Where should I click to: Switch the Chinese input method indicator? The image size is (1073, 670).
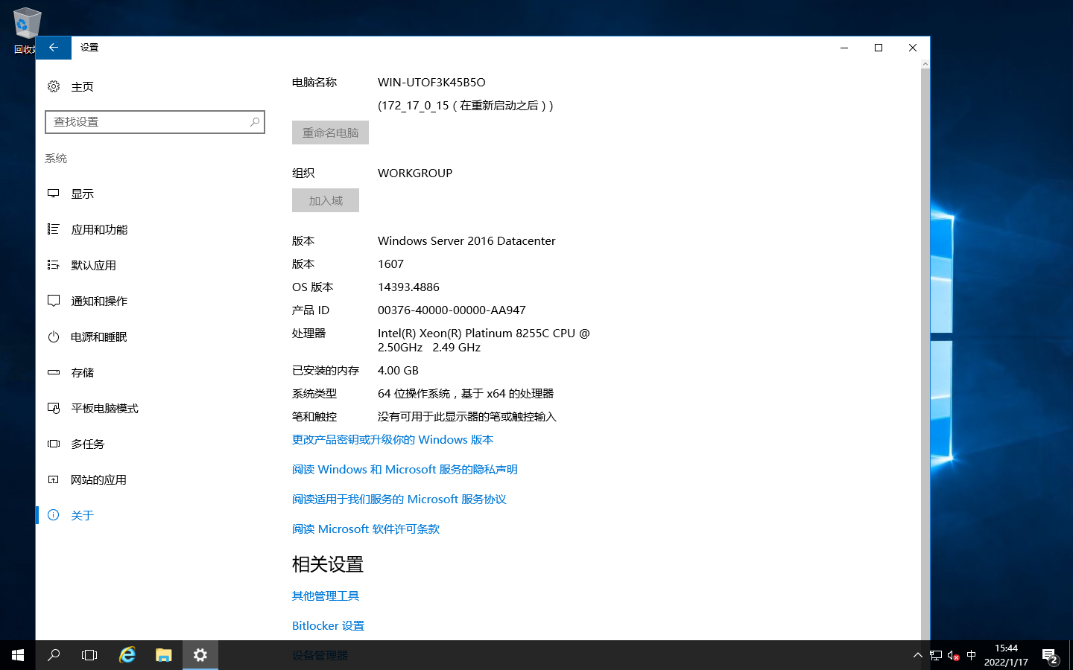[x=971, y=656]
